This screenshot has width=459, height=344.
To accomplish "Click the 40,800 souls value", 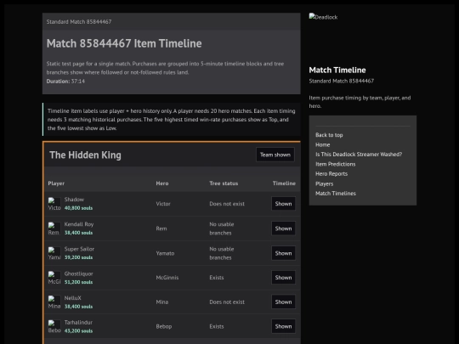I will (x=78, y=208).
